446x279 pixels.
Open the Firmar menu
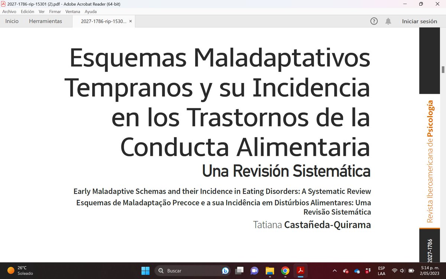(x=55, y=12)
